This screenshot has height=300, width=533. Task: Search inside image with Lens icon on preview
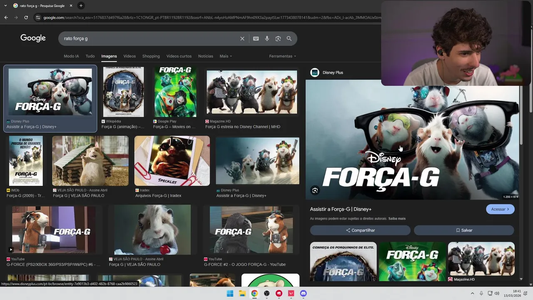(x=315, y=190)
